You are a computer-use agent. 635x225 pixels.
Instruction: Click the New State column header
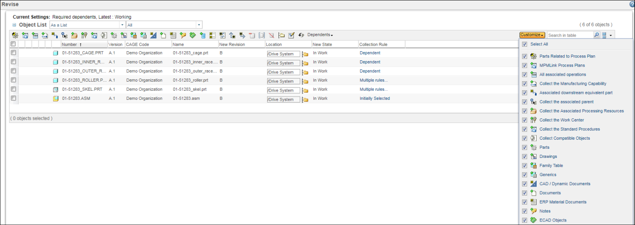tap(335, 44)
